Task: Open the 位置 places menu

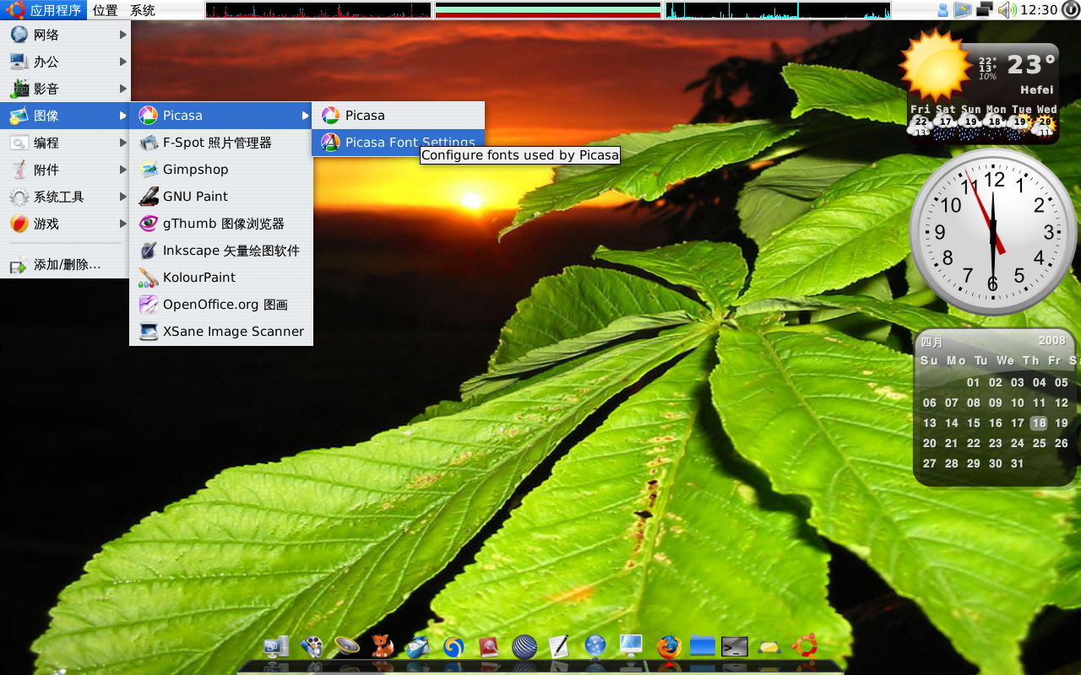Action: click(x=106, y=10)
